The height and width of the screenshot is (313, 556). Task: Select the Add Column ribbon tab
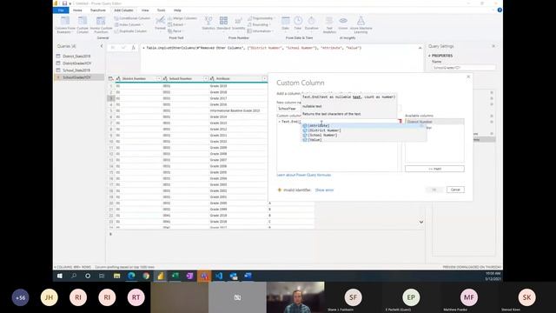tap(123, 10)
